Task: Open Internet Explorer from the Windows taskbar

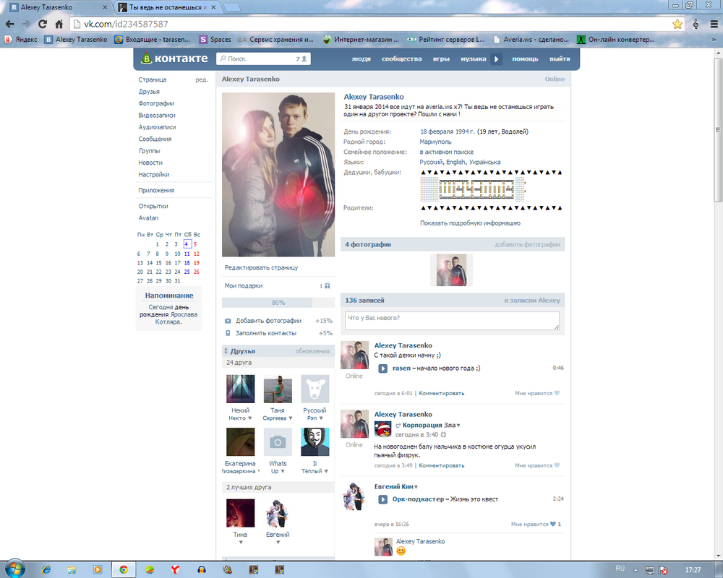Action: point(46,569)
